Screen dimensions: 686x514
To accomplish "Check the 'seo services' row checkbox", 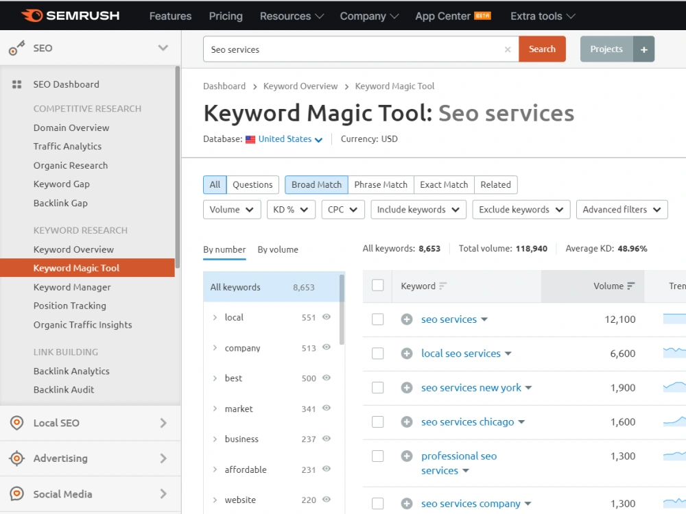I will 377,319.
